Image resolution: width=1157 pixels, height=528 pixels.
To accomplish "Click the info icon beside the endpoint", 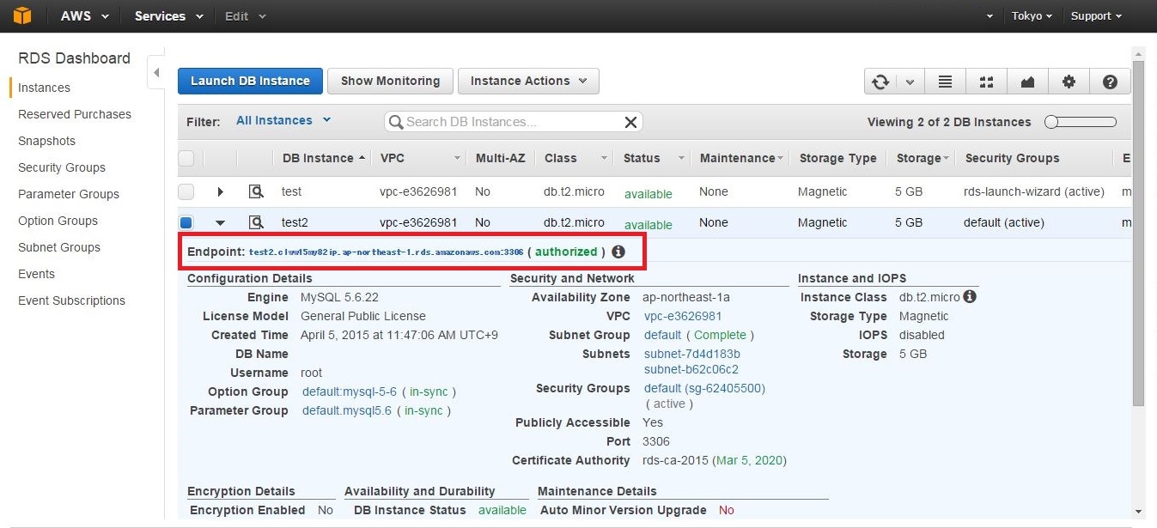I will pos(618,252).
